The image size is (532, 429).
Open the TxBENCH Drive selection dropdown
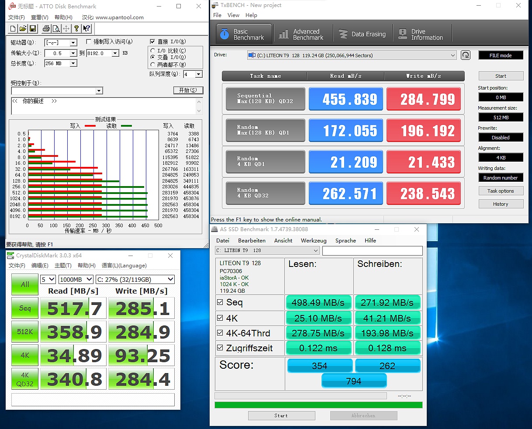click(453, 55)
